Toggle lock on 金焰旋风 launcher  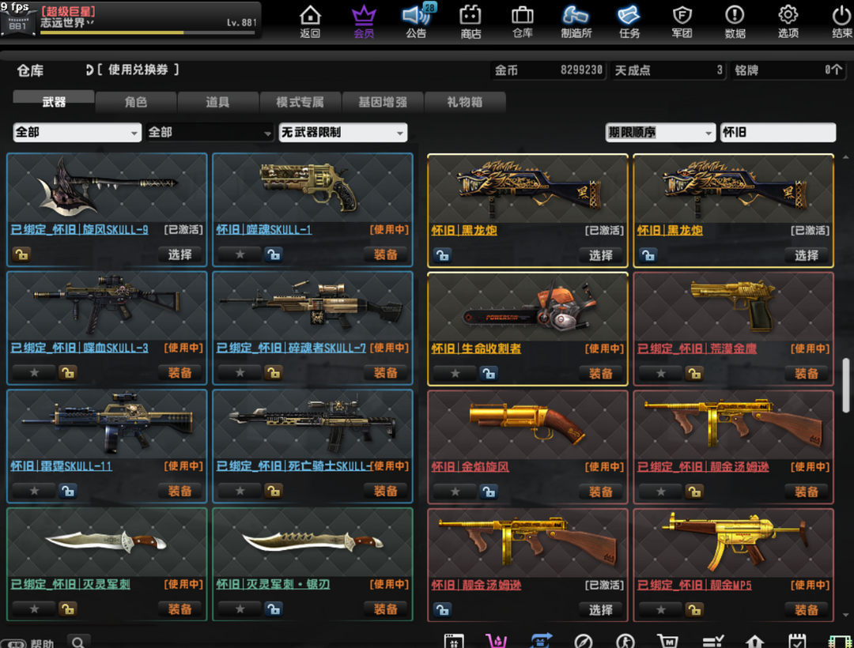click(x=488, y=492)
